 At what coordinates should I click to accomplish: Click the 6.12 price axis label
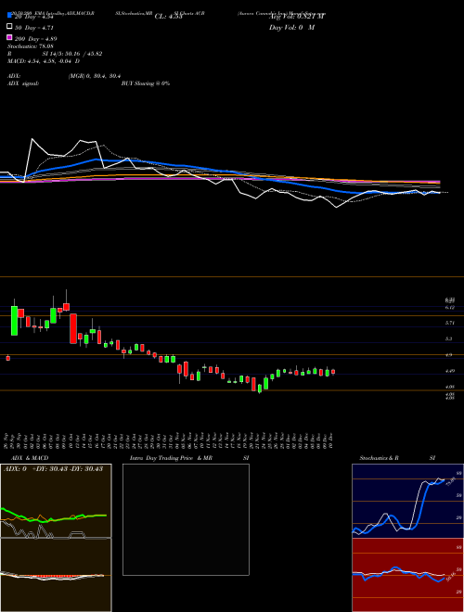point(450,308)
